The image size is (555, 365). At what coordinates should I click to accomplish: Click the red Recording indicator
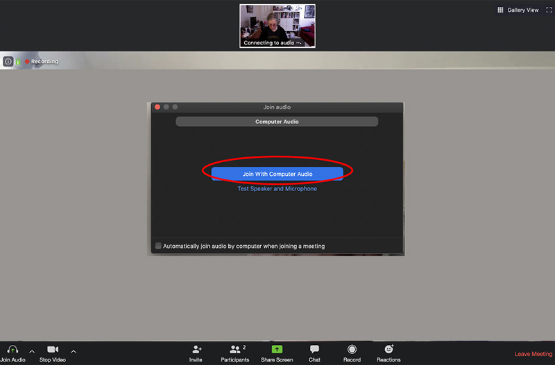coord(42,62)
